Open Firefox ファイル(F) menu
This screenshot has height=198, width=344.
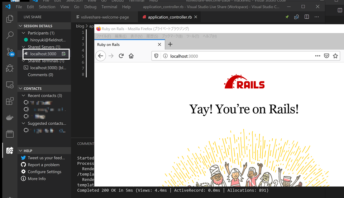(104, 36)
